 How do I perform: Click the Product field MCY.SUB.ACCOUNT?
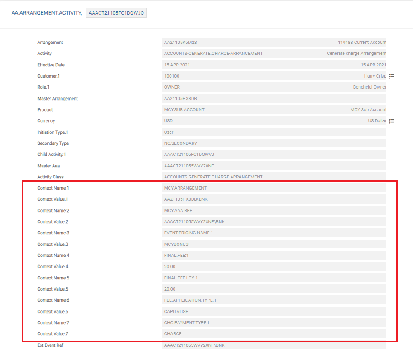[184, 110]
